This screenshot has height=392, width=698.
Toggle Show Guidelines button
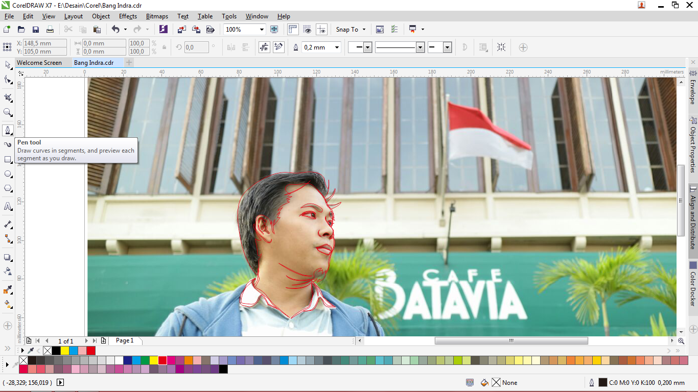click(321, 30)
